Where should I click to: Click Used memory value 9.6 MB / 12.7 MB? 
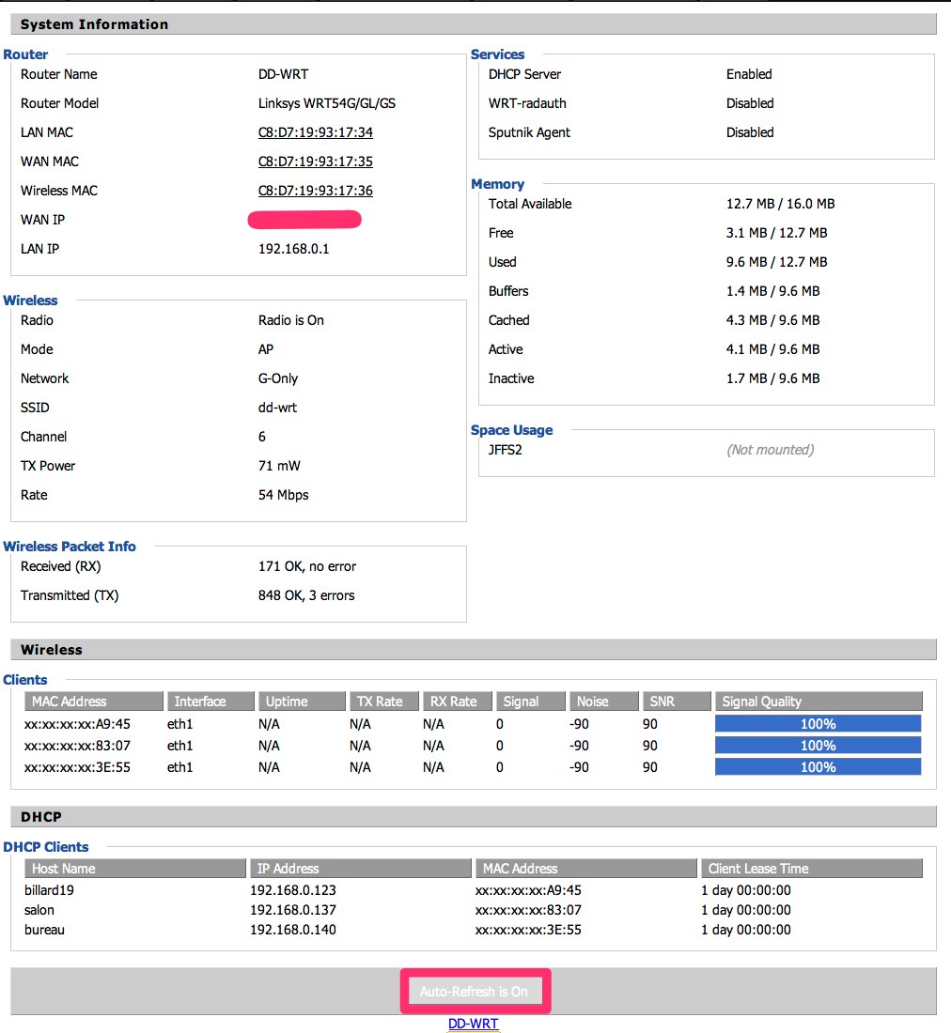point(776,262)
